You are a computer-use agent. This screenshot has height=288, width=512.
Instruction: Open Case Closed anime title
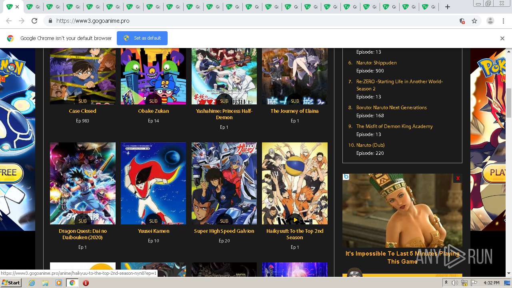coord(82,111)
